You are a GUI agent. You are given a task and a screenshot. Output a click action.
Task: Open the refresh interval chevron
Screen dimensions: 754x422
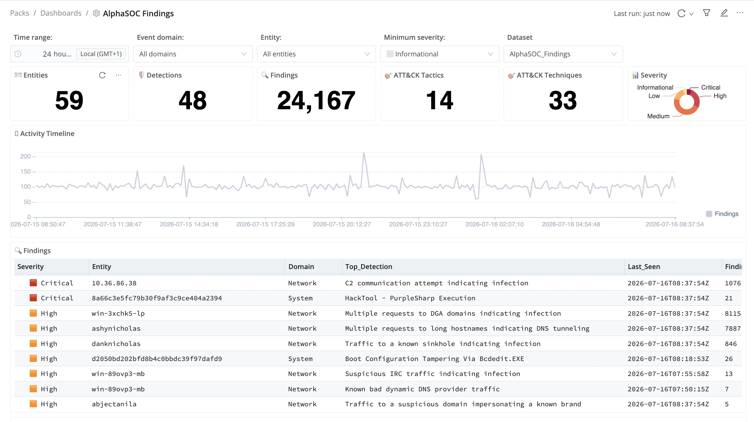(x=691, y=14)
